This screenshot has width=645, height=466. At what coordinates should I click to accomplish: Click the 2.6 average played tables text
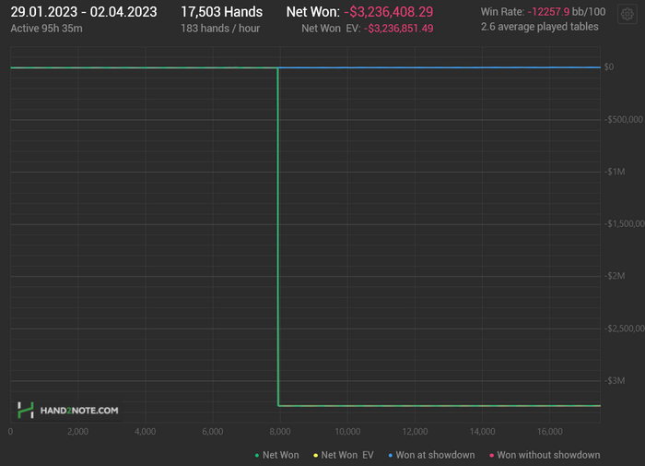pyautogui.click(x=540, y=27)
